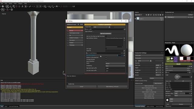Toggle the Normal map checkbox in Baking
The image size is (194, 109).
pyautogui.click(x=68, y=31)
